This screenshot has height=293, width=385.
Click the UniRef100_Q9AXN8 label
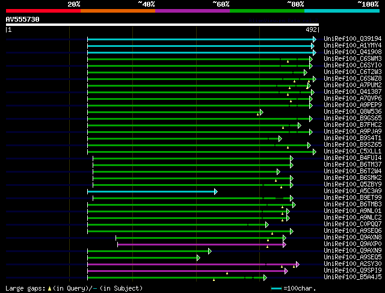353,238
